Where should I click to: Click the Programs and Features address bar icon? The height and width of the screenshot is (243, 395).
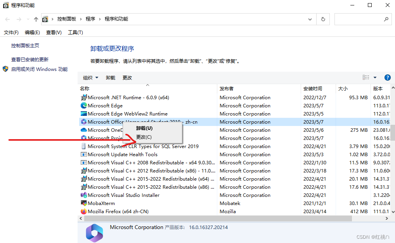pyautogui.click(x=45, y=19)
